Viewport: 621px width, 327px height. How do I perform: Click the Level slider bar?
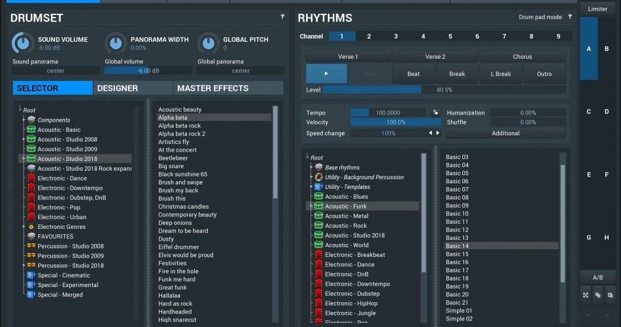[444, 90]
